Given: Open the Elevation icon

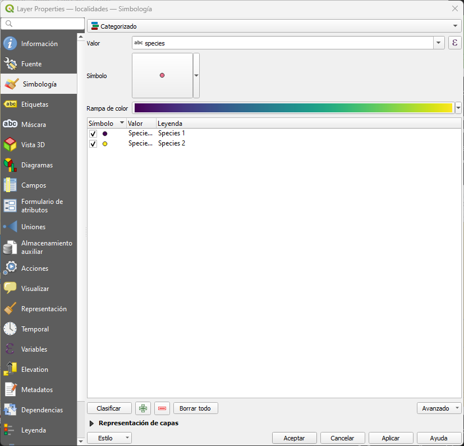Looking at the screenshot, I should [10, 369].
